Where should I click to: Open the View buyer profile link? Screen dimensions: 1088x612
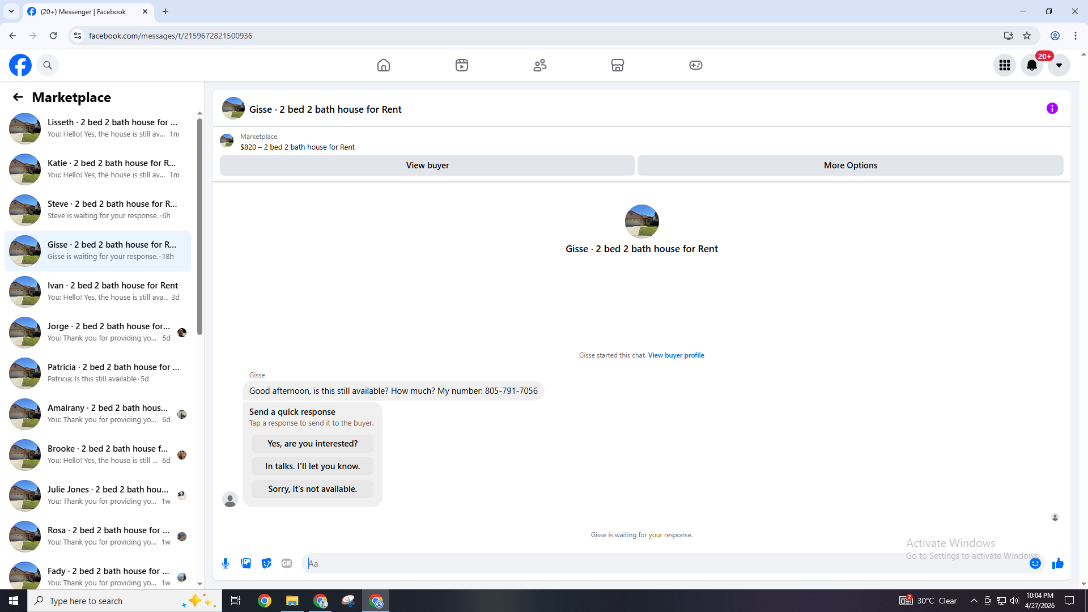[x=676, y=355]
